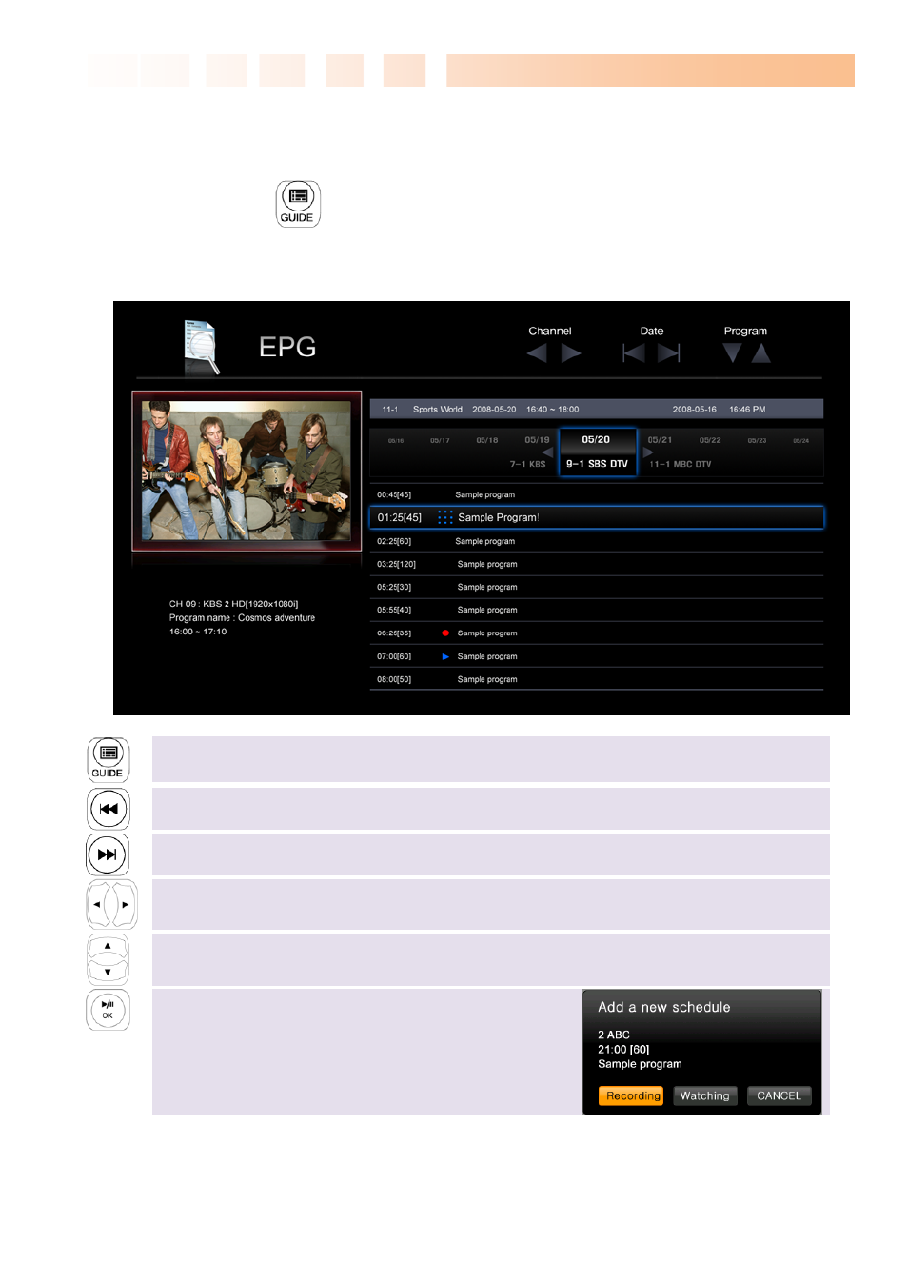908x1286 pixels.
Task: Select the 05/20 date tab
Action: click(x=596, y=440)
